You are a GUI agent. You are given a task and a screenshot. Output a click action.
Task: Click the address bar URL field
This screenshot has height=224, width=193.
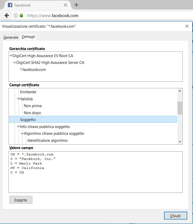[109, 16]
